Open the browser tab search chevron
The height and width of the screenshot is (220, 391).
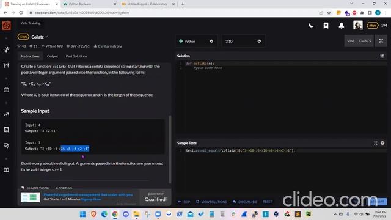351,4
